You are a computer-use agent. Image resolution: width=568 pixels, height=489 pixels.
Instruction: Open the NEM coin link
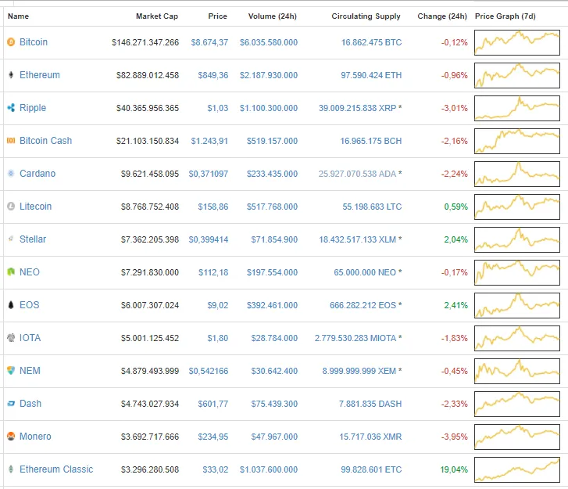(30, 371)
